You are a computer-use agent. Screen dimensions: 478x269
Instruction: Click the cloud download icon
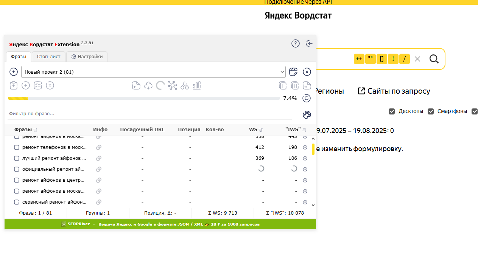(148, 85)
